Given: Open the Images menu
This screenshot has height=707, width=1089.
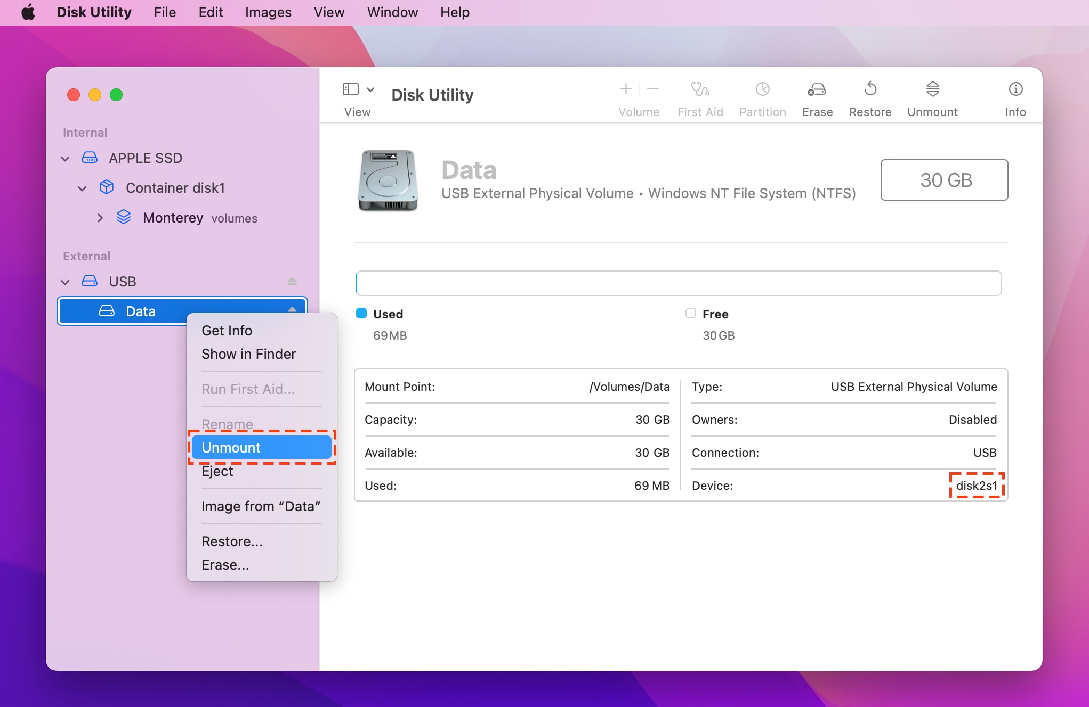Looking at the screenshot, I should pyautogui.click(x=268, y=12).
